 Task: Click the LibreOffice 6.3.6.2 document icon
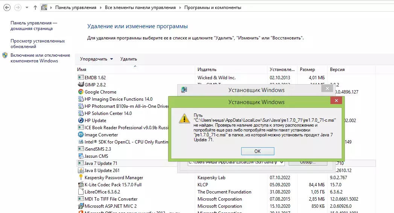click(x=81, y=192)
